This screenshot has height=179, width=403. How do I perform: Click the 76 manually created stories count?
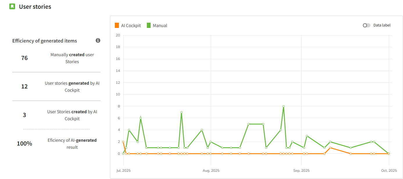[24, 58]
